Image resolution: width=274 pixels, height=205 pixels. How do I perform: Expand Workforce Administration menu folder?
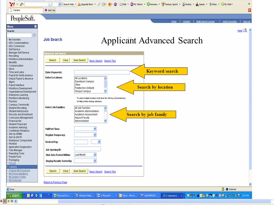pyautogui.click(x=8, y=59)
